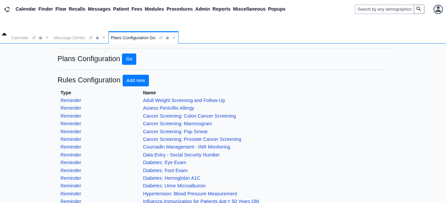Click Add new rule button
The height and width of the screenshot is (203, 446).
tap(136, 80)
